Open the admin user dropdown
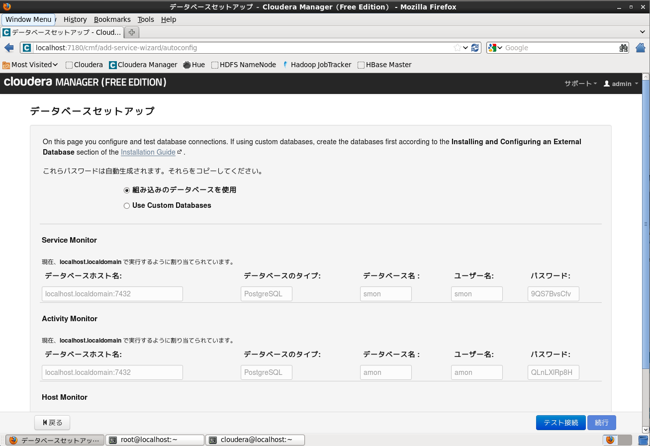650x446 pixels. [x=621, y=84]
